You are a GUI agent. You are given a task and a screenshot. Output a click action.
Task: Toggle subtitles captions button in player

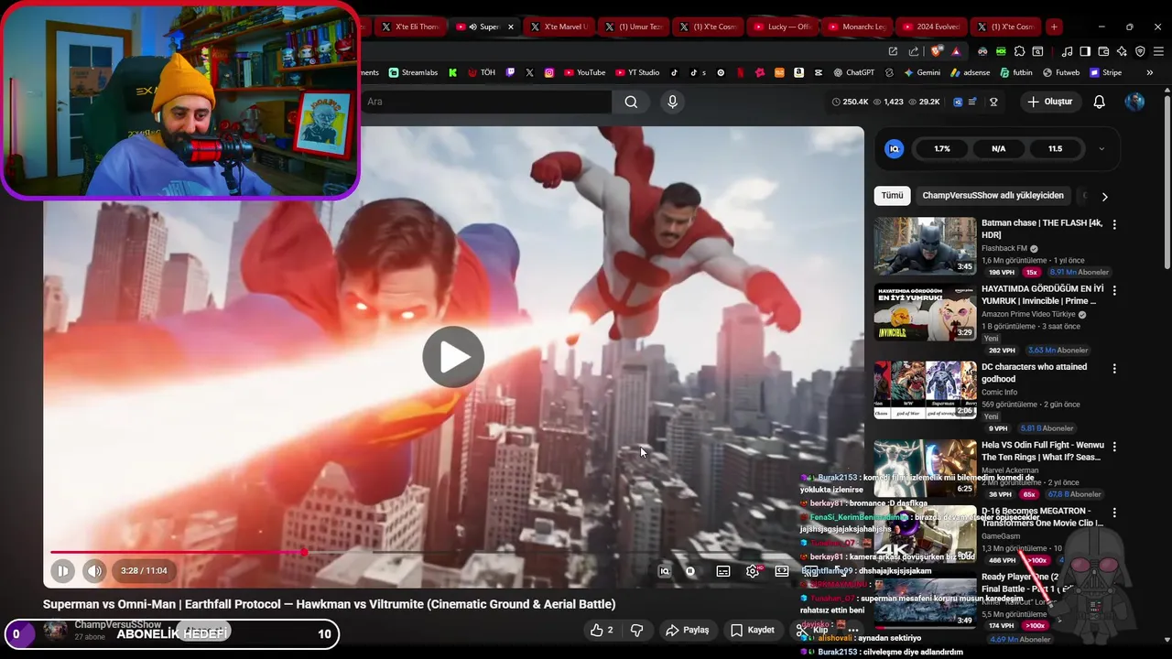tap(723, 571)
